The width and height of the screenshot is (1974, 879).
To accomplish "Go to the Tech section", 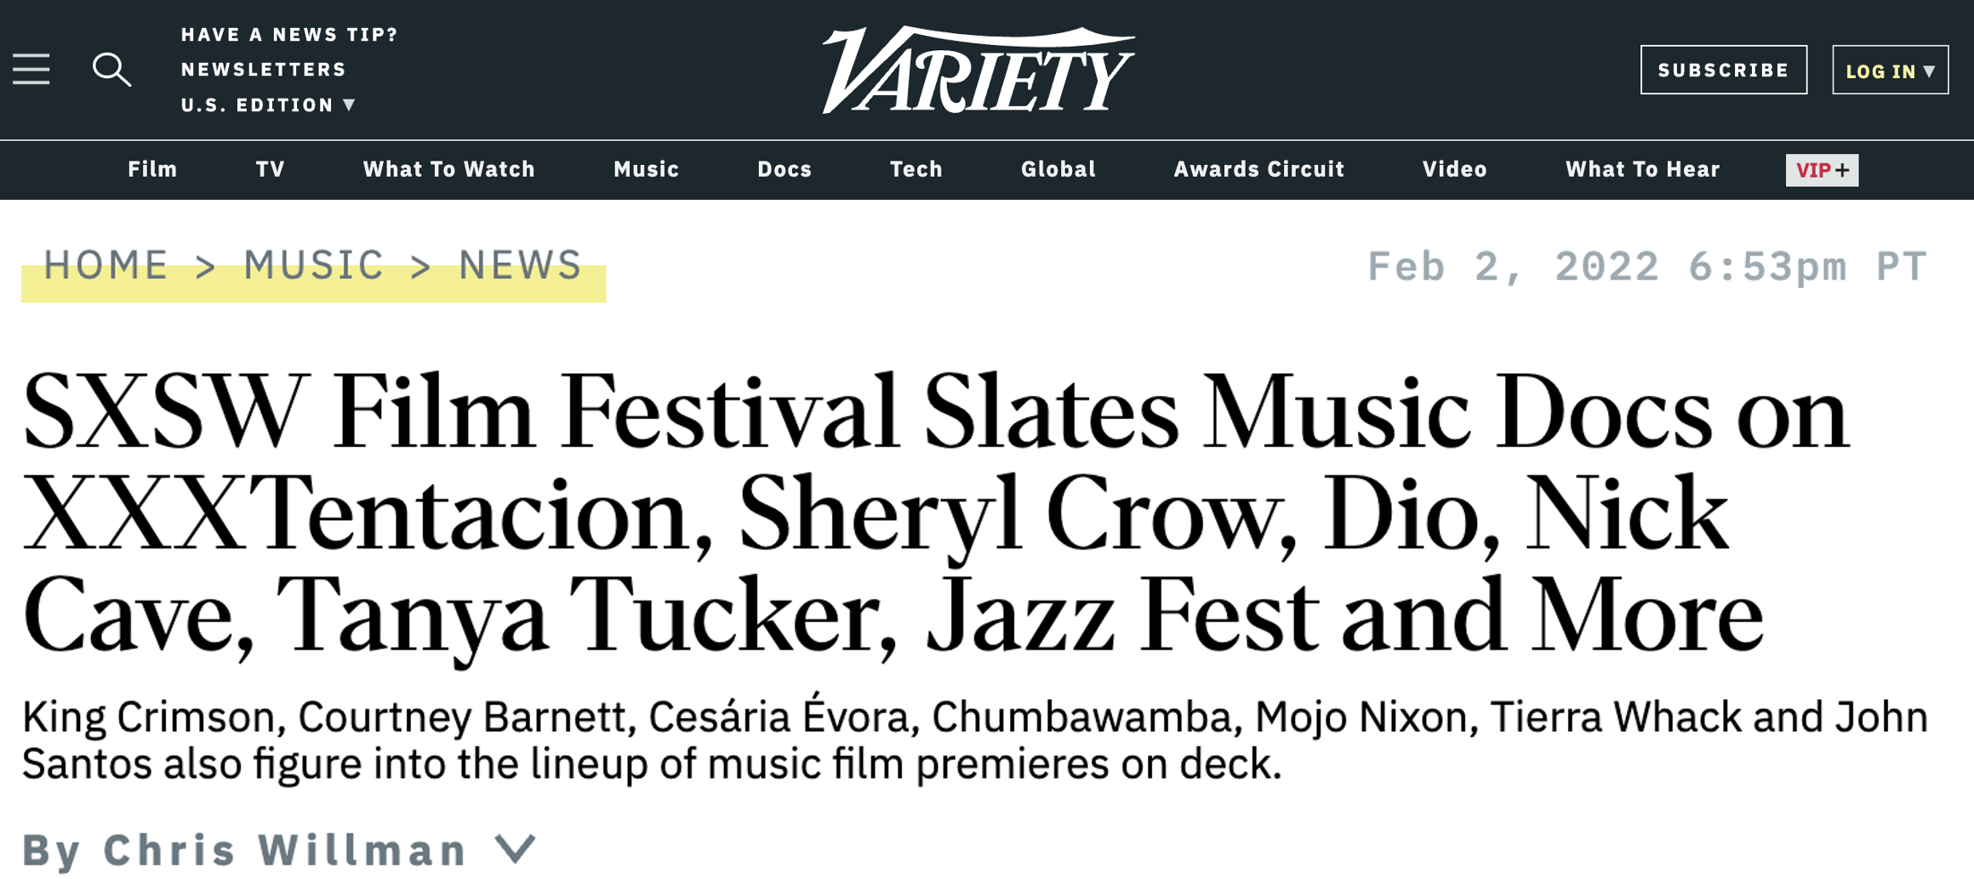I will click(916, 169).
